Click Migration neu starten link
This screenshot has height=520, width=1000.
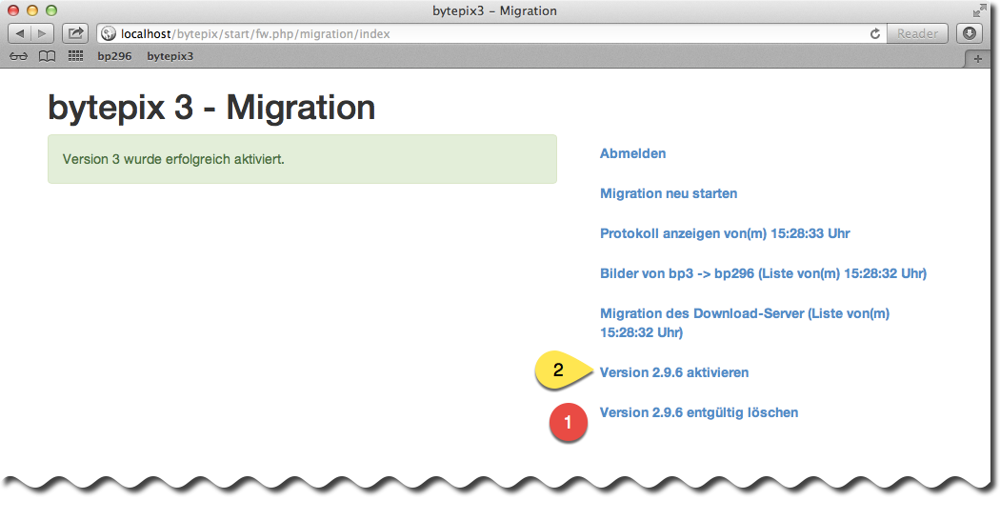click(669, 193)
